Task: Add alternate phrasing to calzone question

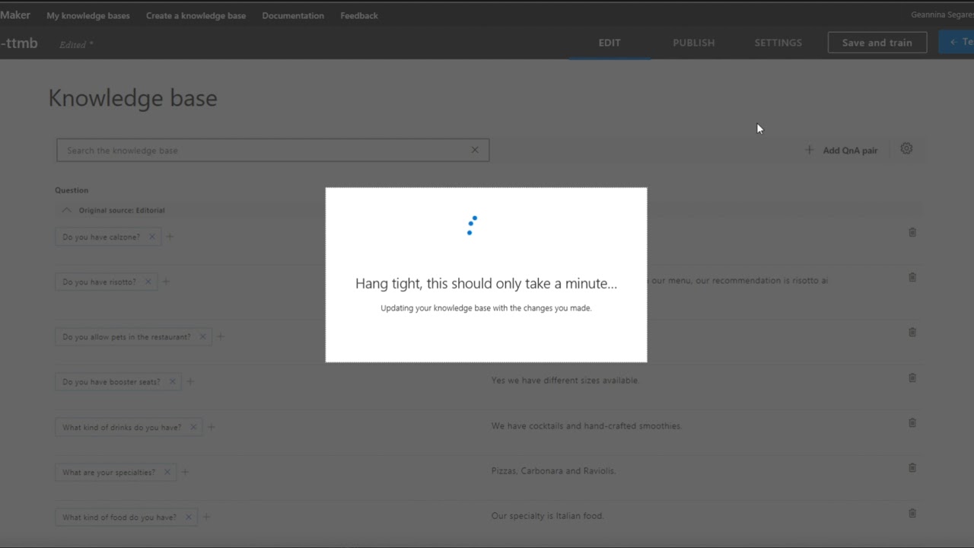Action: 170,237
